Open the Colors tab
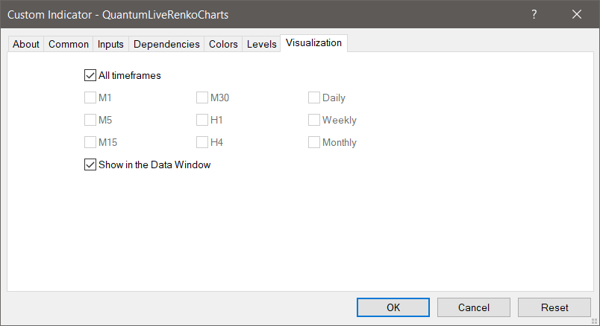Image resolution: width=600 pixels, height=326 pixels. (223, 44)
